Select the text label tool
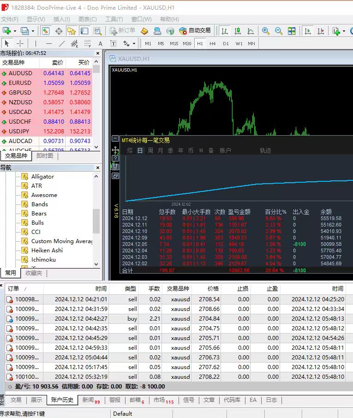The height and width of the screenshot is (418, 353). [x=100, y=43]
